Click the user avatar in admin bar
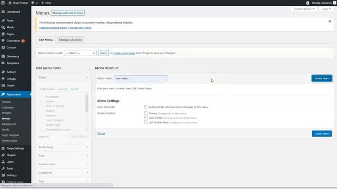Viewport: 337px width, 189px height. click(x=334, y=3)
